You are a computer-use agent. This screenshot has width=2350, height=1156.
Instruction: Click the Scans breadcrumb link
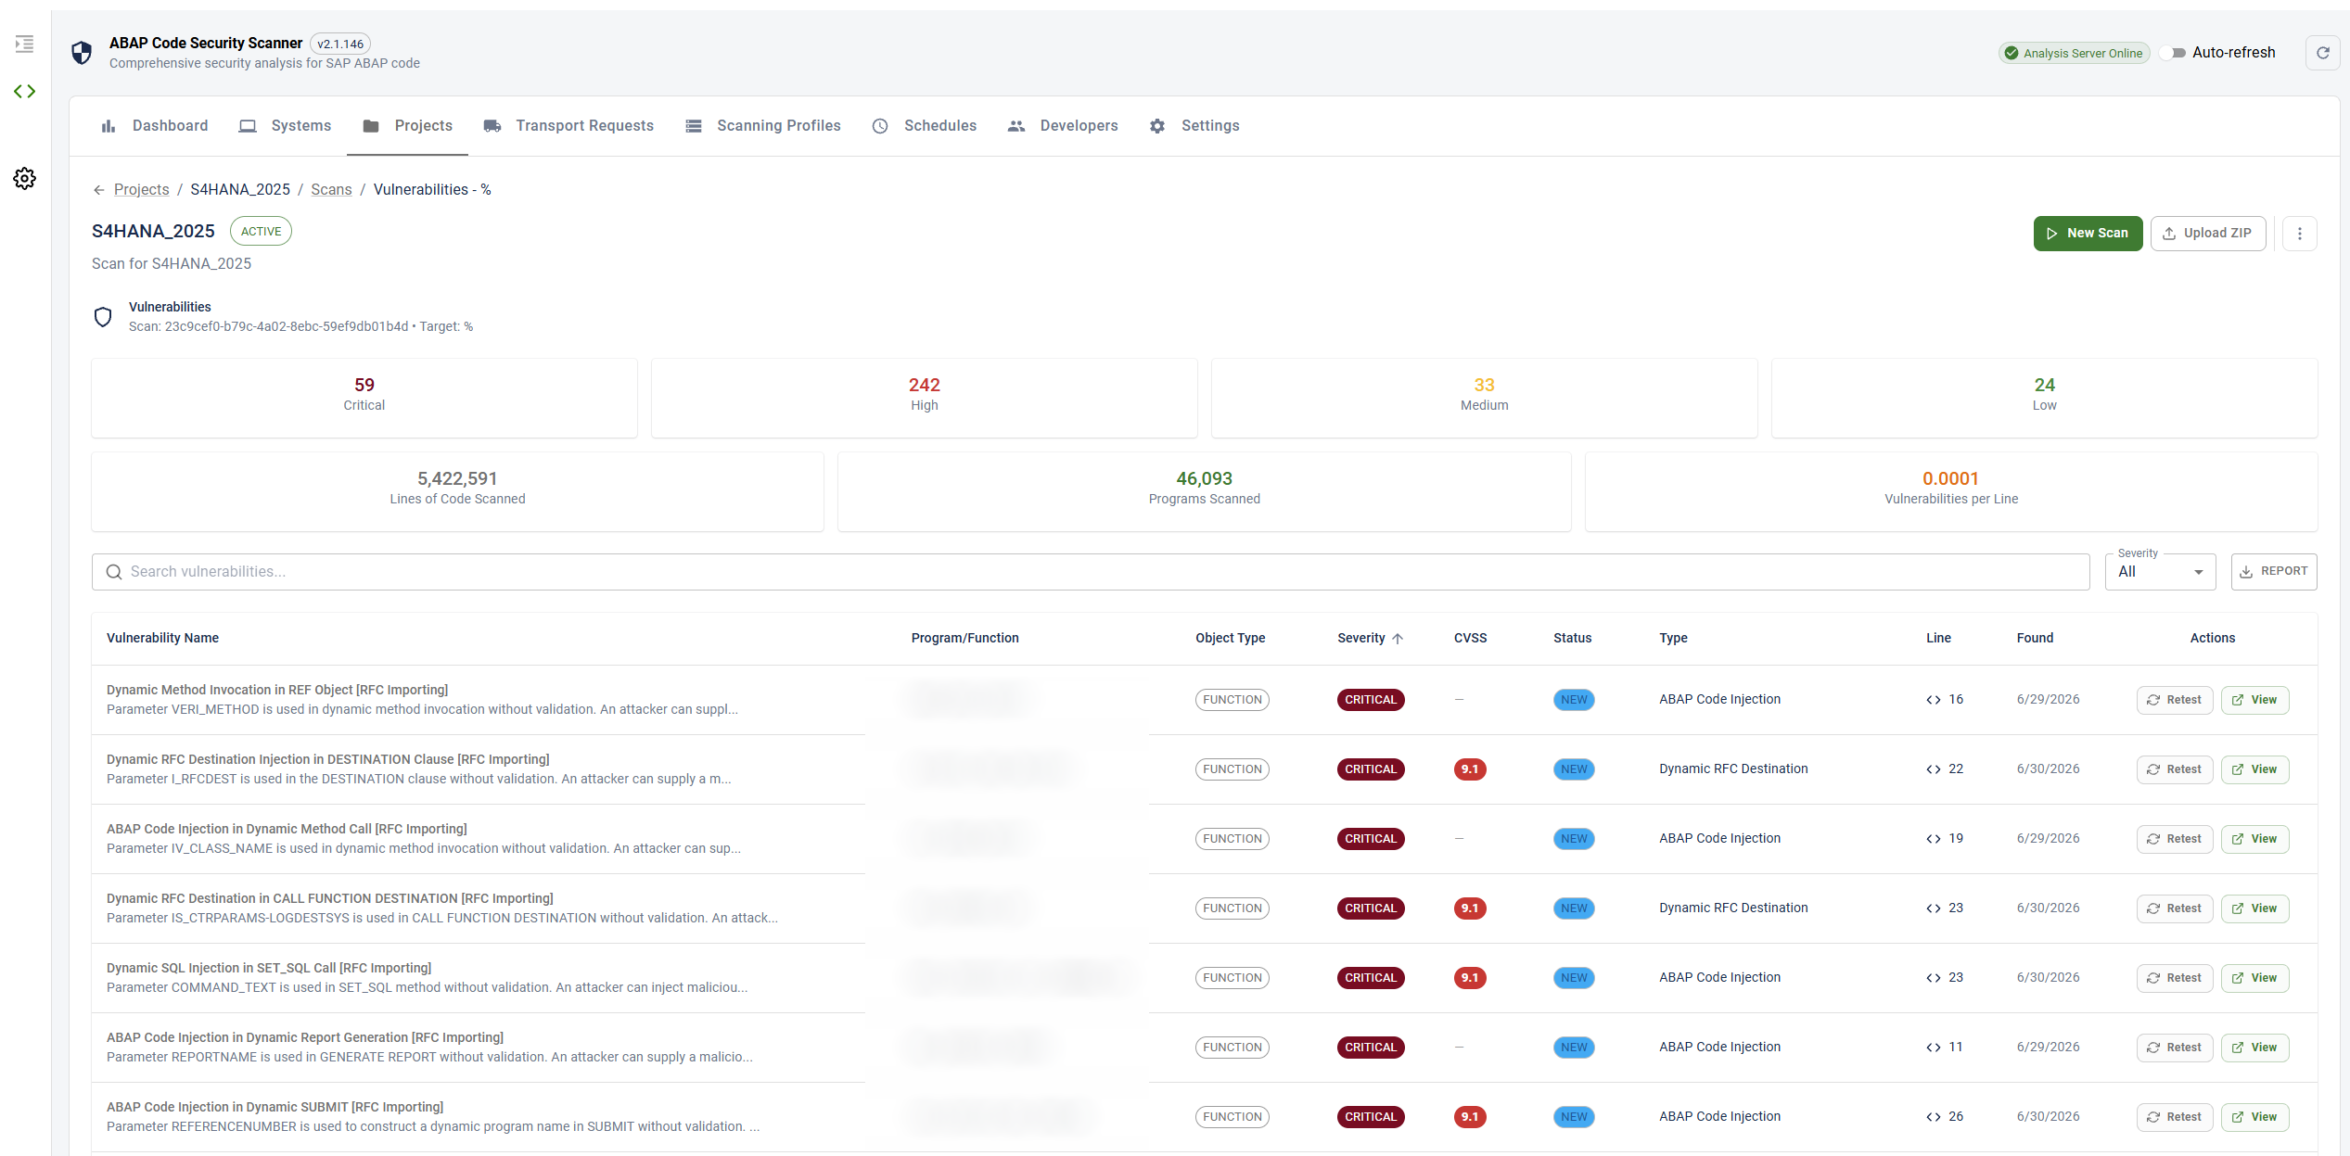tap(331, 190)
